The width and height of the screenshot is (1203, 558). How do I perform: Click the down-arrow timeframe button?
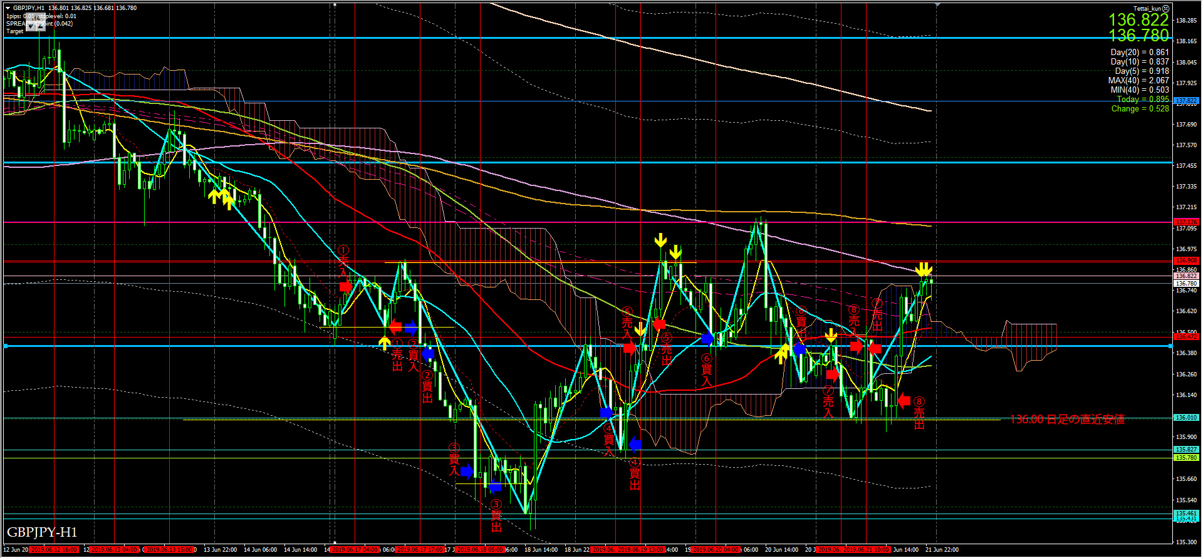point(31,26)
